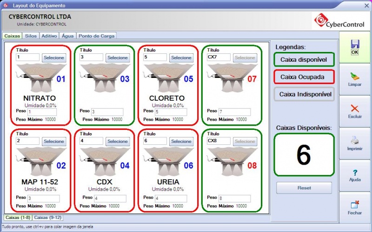
Task: Click the Caixas Disponíveis count 6
Action: (x=304, y=155)
